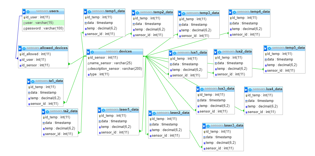Select sensor_id column in laser1_data

coord(118,132)
